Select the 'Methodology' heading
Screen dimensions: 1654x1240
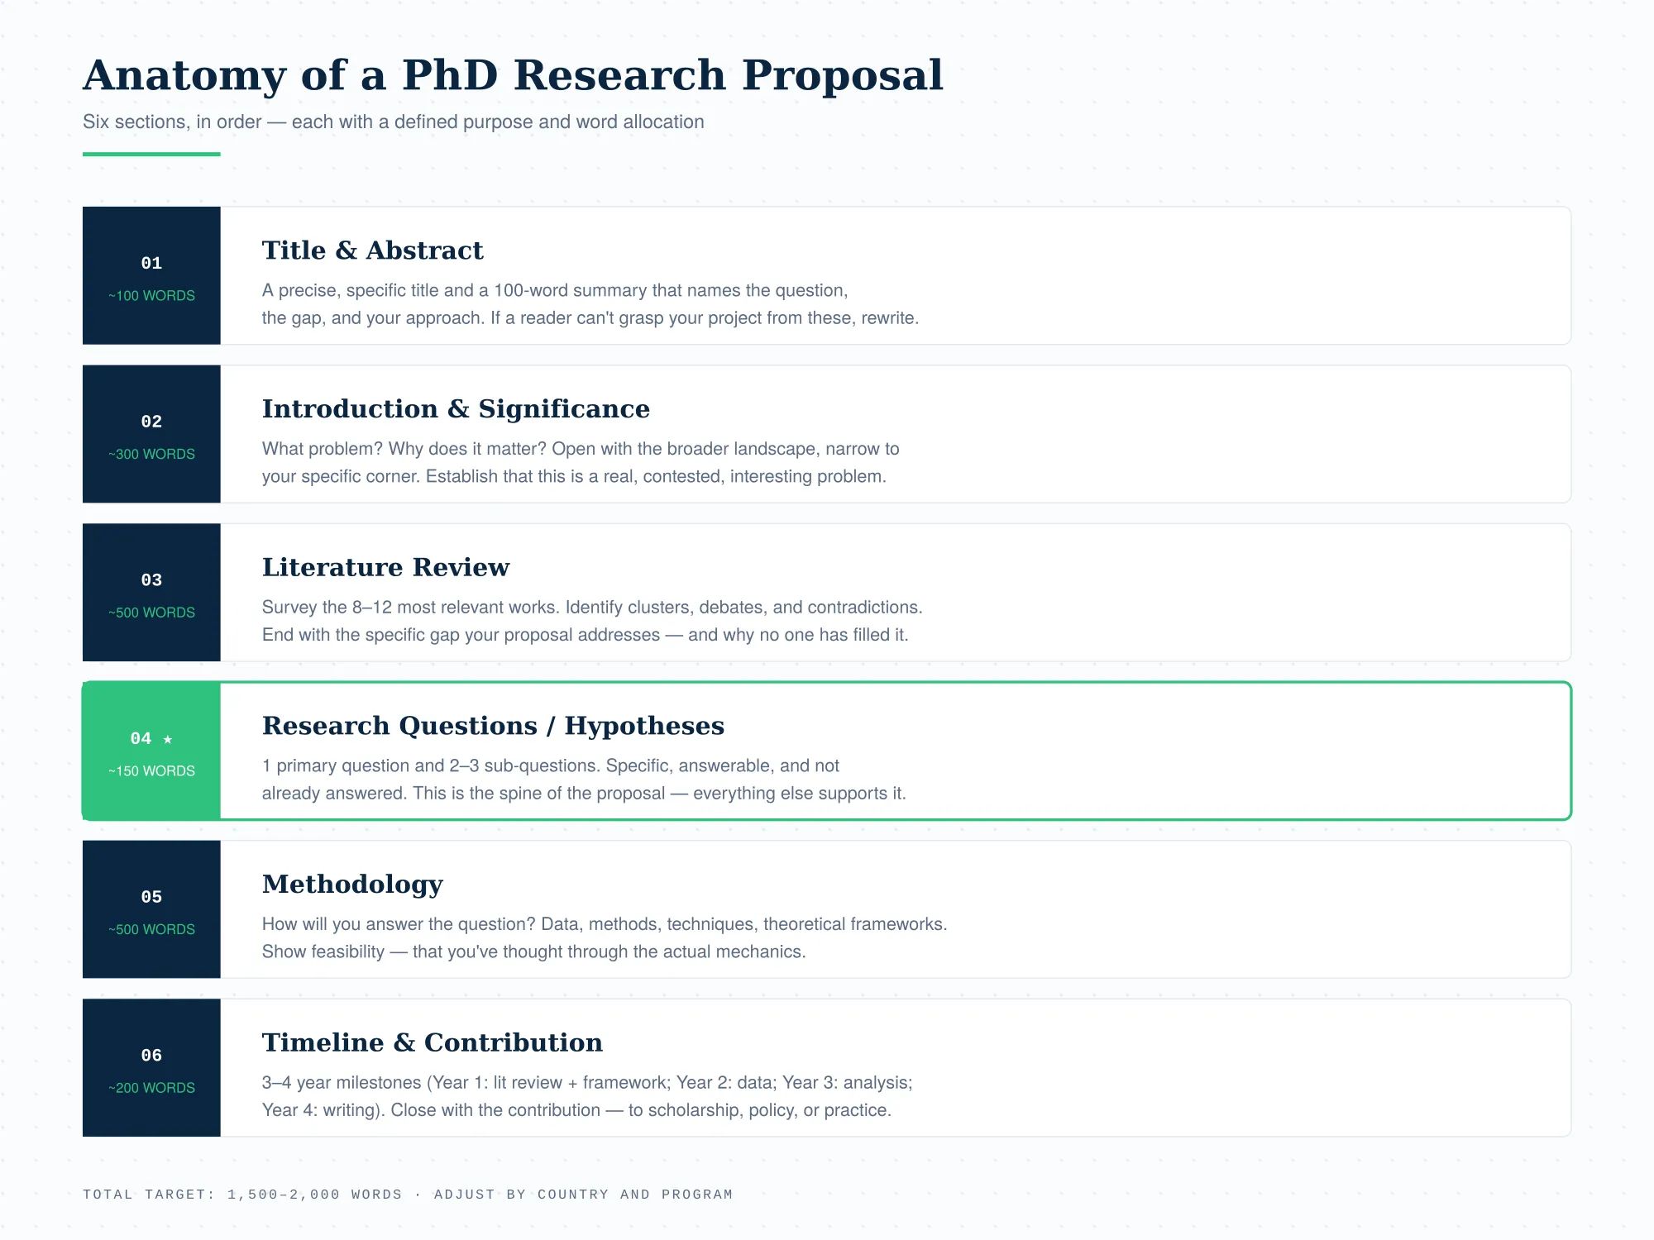click(x=352, y=885)
